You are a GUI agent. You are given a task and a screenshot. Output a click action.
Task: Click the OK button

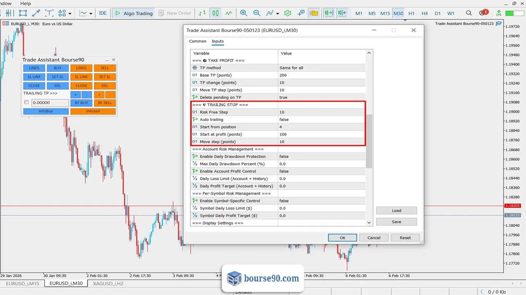(x=342, y=238)
